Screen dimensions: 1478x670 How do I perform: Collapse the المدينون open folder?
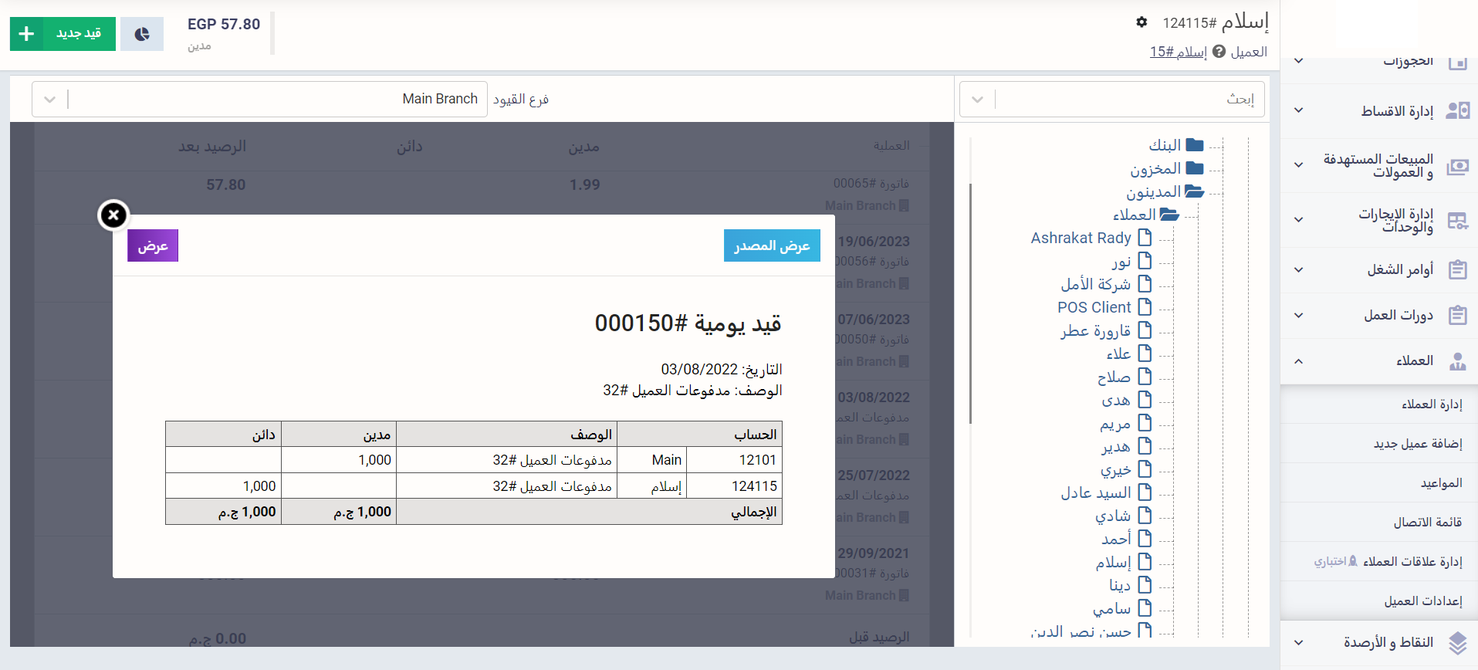pos(1194,191)
